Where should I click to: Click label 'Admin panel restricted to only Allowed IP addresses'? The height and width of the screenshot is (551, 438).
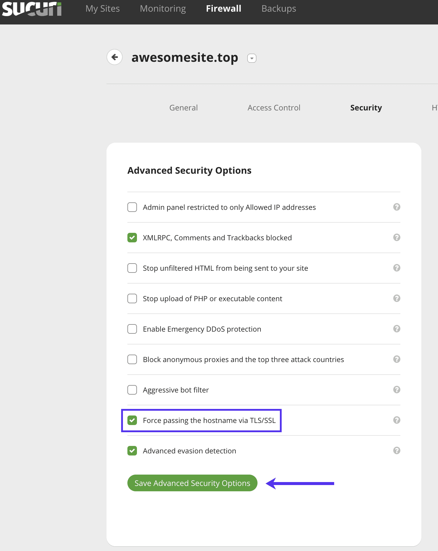tap(229, 207)
